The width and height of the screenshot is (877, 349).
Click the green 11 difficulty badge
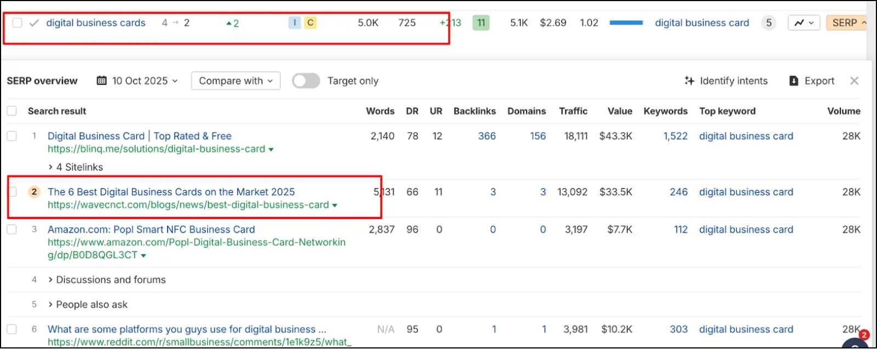click(x=481, y=23)
